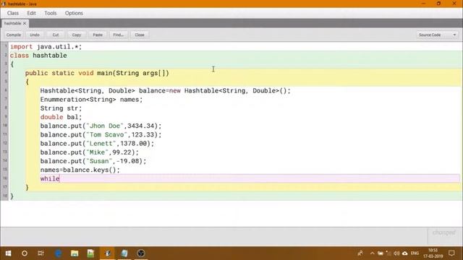
Task: Click the Undo button
Action: click(x=35, y=35)
